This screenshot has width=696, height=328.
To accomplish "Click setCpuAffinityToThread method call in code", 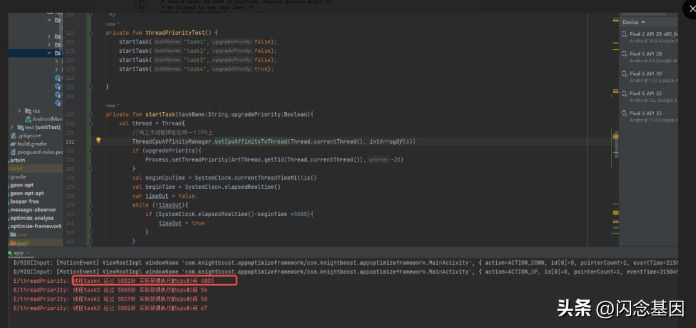I will coord(251,141).
